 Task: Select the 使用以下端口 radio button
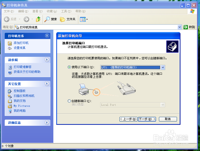pos(69,67)
